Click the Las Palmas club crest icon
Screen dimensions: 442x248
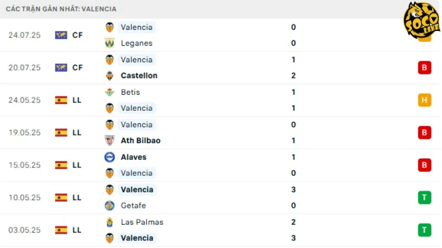(109, 222)
